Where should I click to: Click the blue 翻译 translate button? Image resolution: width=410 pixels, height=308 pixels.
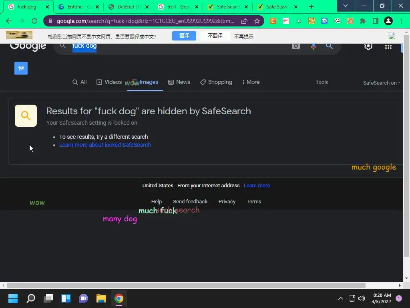184,36
